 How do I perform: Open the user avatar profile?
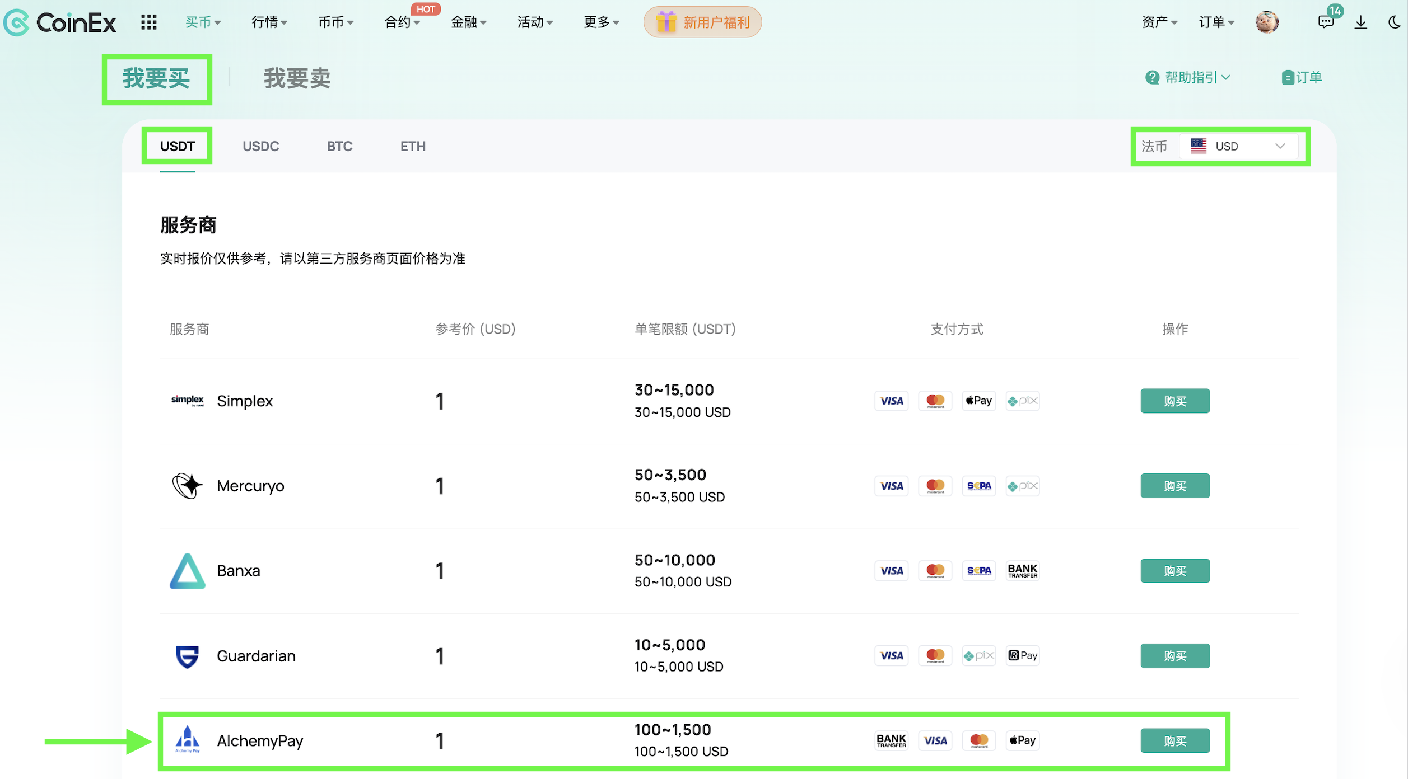(1266, 22)
